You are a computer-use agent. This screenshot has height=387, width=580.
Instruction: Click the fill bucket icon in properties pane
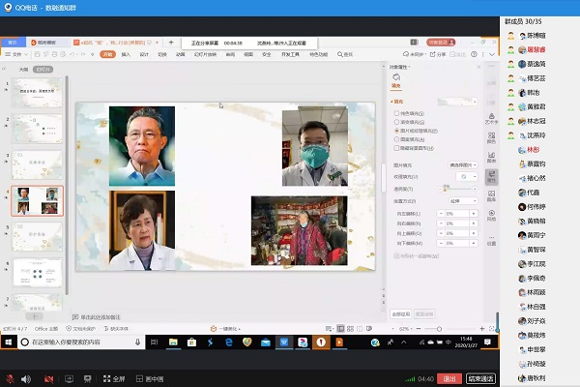pos(396,77)
